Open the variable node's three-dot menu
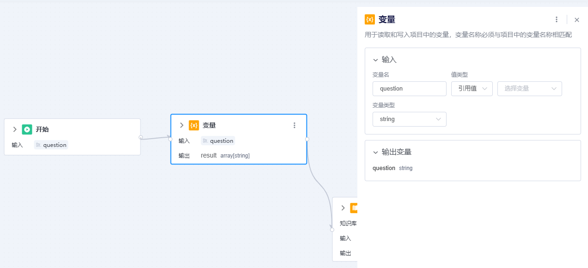This screenshot has width=588, height=268. 294,125
